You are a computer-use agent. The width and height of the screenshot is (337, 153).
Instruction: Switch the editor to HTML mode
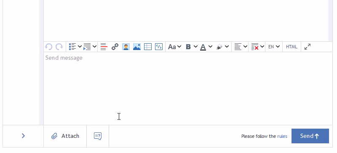pos(292,47)
